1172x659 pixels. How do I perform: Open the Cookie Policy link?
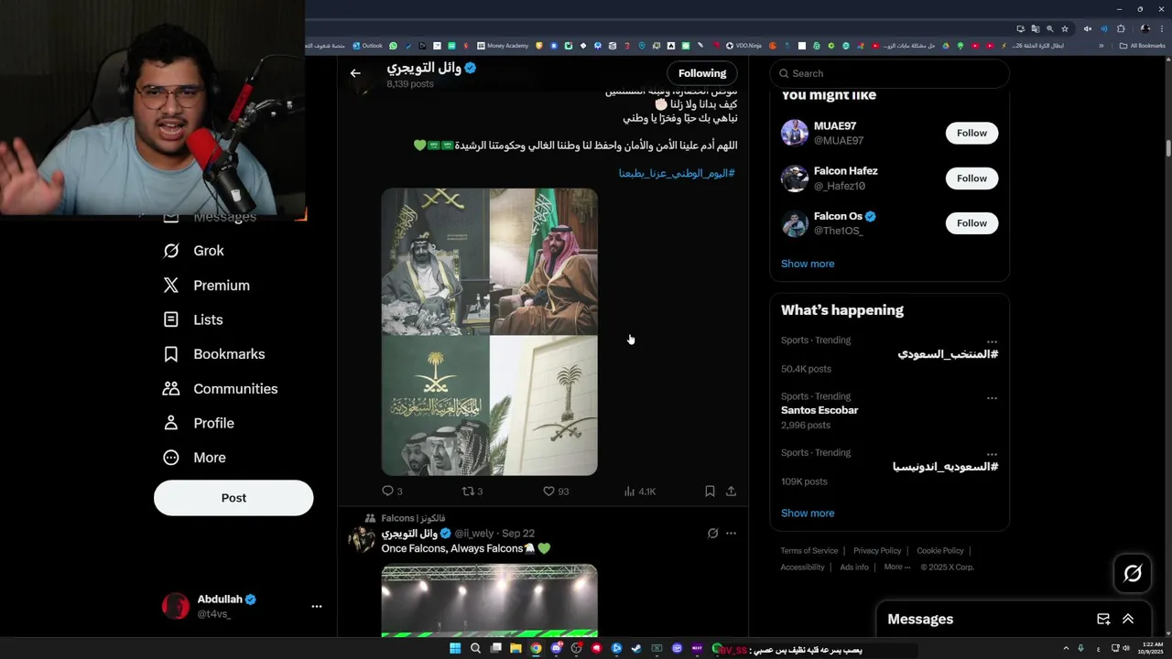pyautogui.click(x=940, y=551)
